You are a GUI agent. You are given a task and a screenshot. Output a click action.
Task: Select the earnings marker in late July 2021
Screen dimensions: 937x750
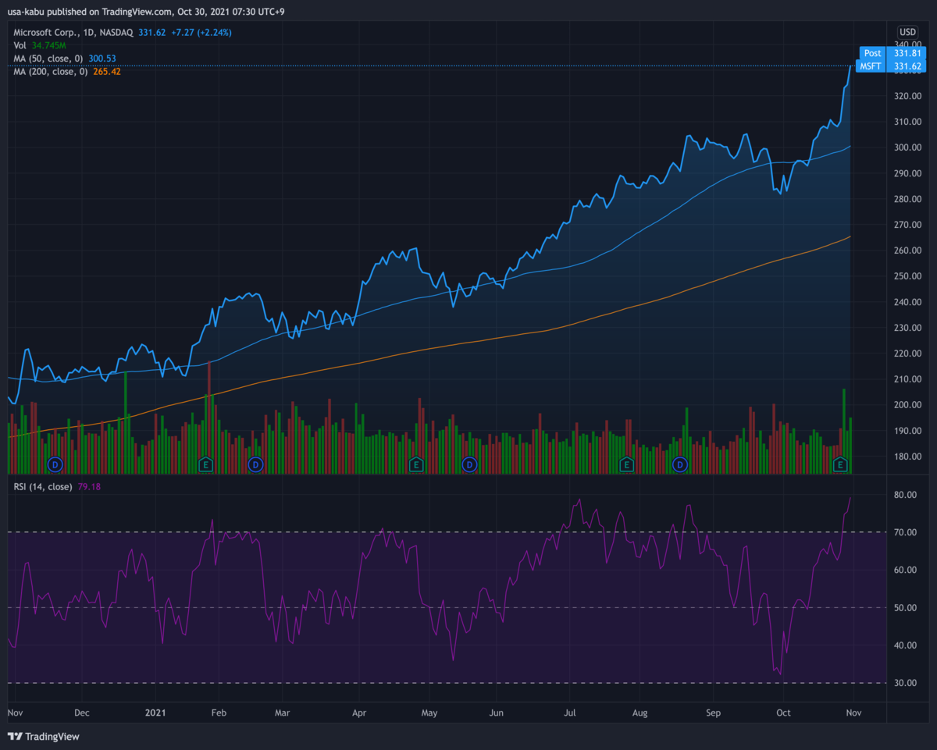pyautogui.click(x=625, y=464)
